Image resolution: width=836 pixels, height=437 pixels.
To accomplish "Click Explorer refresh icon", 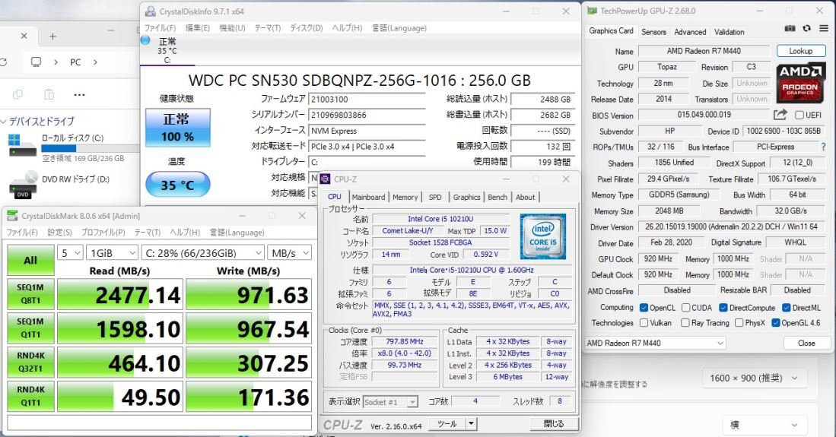I will click(3, 62).
